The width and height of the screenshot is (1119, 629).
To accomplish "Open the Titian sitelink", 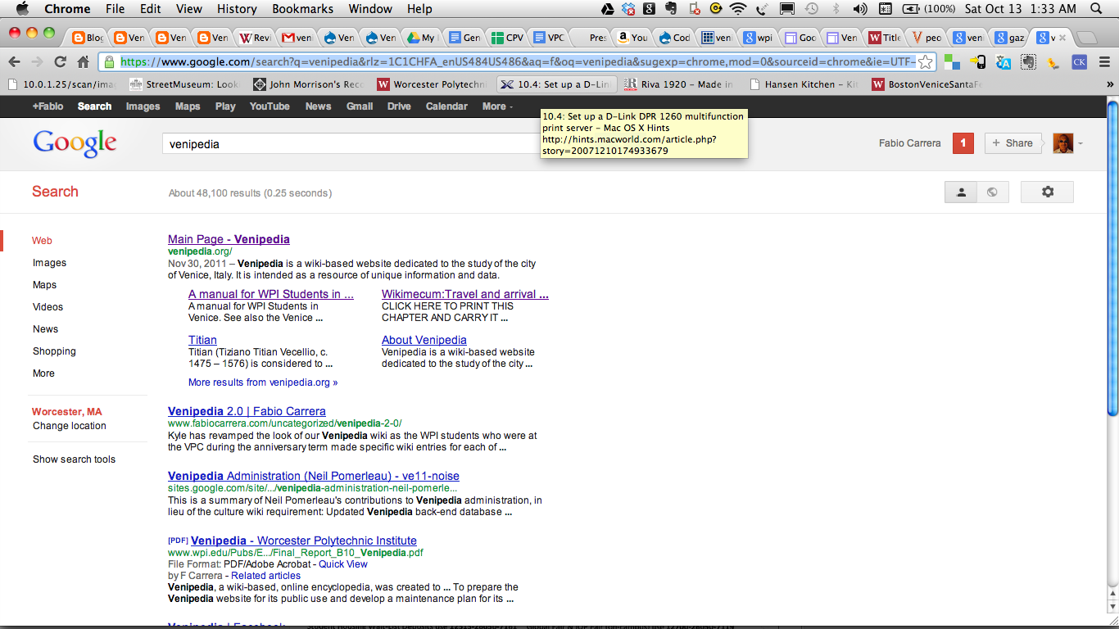I will [202, 340].
